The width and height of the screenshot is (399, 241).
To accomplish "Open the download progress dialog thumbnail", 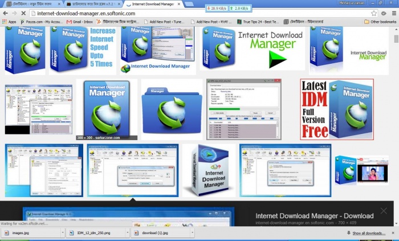I will pos(244,109).
